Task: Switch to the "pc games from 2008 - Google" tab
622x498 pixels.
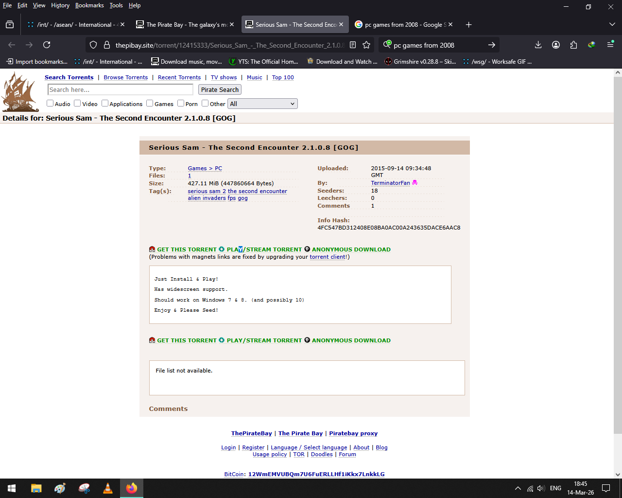Action: 404,25
